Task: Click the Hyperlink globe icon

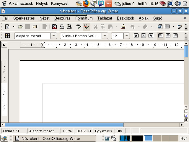Action: click(160, 27)
